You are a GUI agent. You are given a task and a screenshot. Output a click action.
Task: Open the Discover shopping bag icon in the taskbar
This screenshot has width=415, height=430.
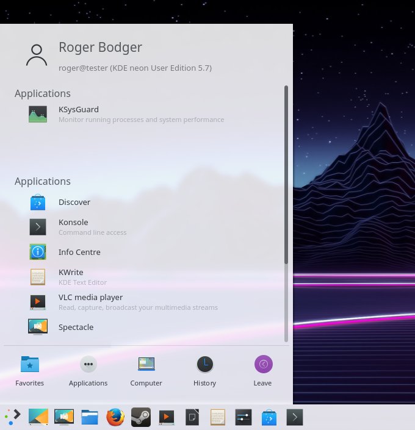tap(269, 417)
